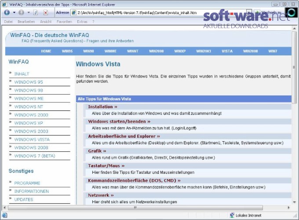Click the horizontal scrollbar thumb
299x220 pixels.
pos(135,208)
